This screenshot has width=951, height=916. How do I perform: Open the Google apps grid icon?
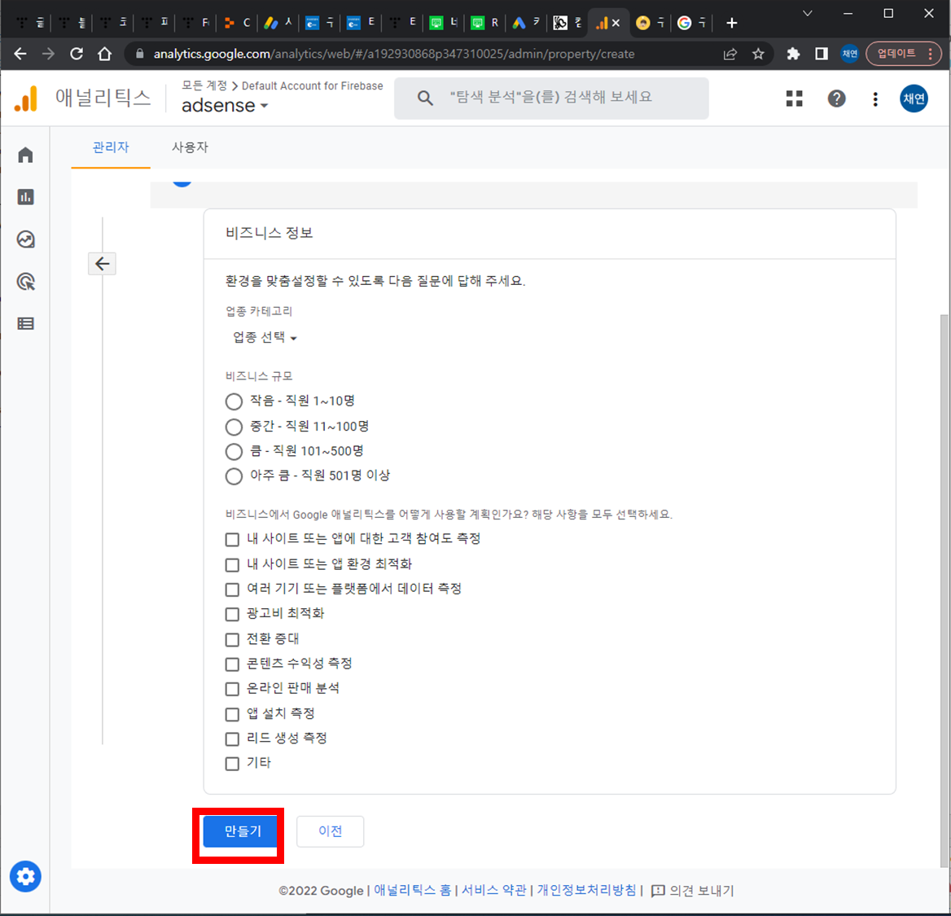[x=795, y=99]
